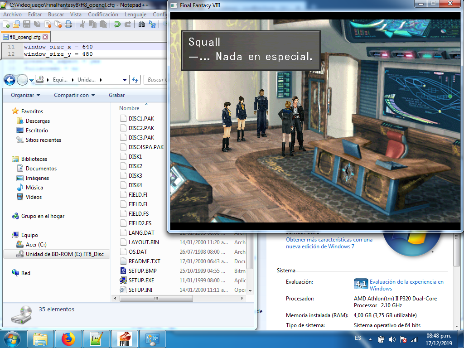Click 'Obtener más características' Windows 7 link
Viewport: 464px width, 348px height.
(x=329, y=243)
